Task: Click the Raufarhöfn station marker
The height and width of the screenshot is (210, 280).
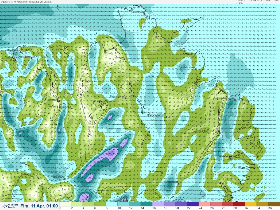Action: 144,14
